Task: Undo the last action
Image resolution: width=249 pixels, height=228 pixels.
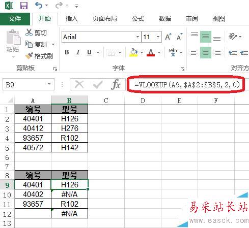Action: click(39, 6)
